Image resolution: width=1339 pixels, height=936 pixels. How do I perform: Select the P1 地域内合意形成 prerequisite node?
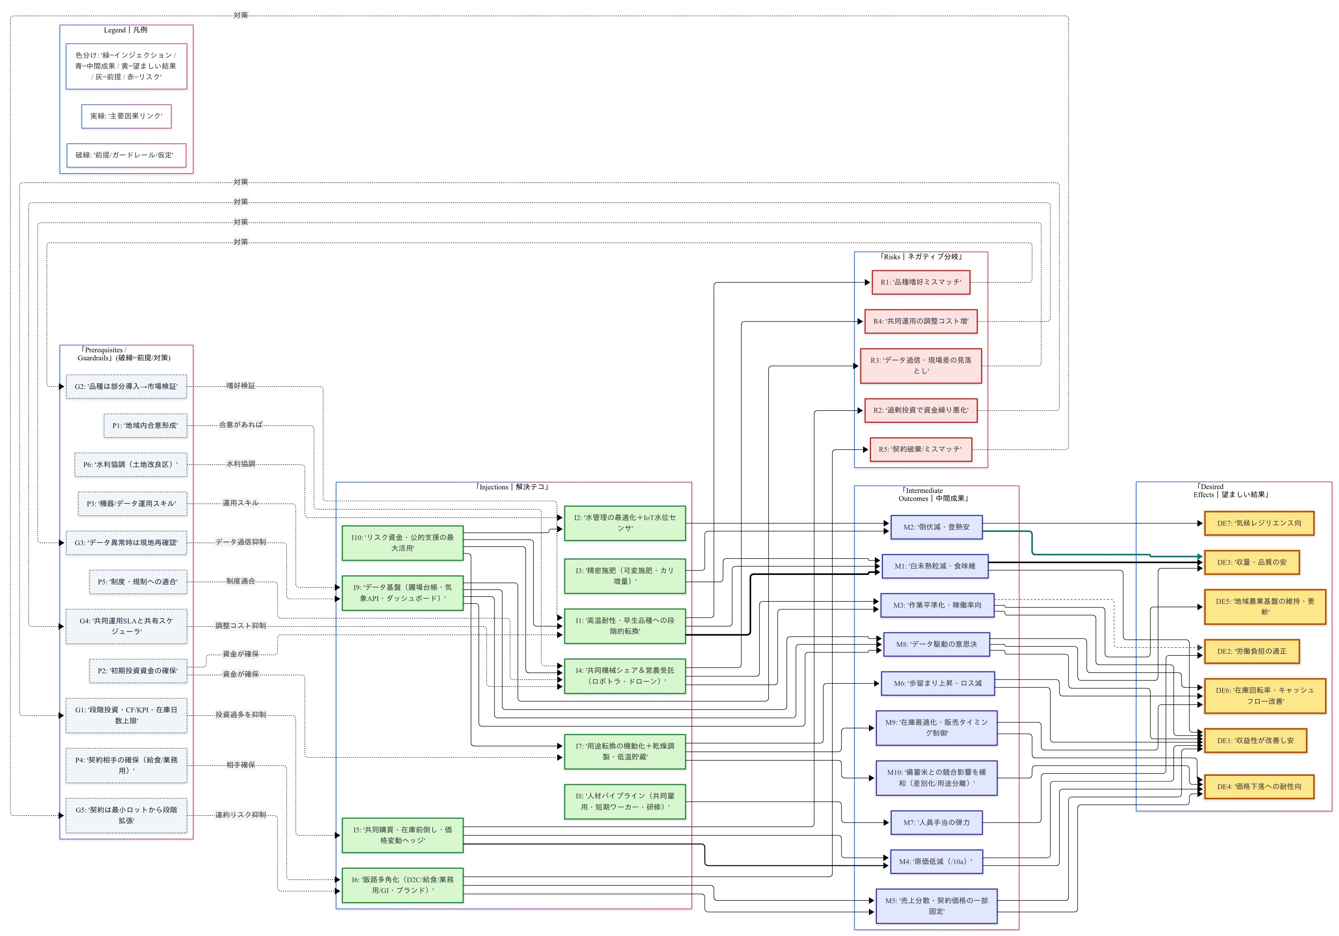click(x=146, y=425)
